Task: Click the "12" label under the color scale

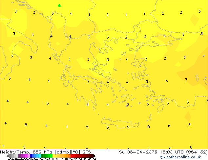Action: 62,159
